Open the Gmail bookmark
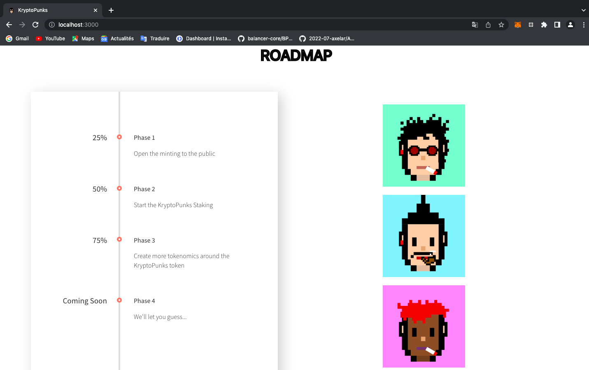Image resolution: width=589 pixels, height=370 pixels. click(x=17, y=39)
